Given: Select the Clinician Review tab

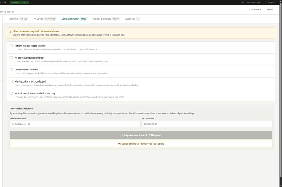Looking at the screenshot, I should 74,18.
